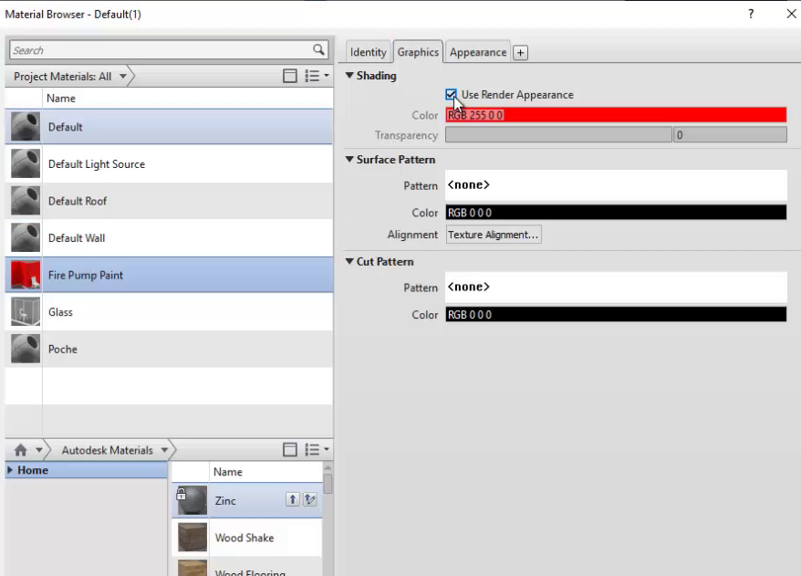This screenshot has width=801, height=576.
Task: Open the dropdown arrow beside Home icon
Action: 39,450
